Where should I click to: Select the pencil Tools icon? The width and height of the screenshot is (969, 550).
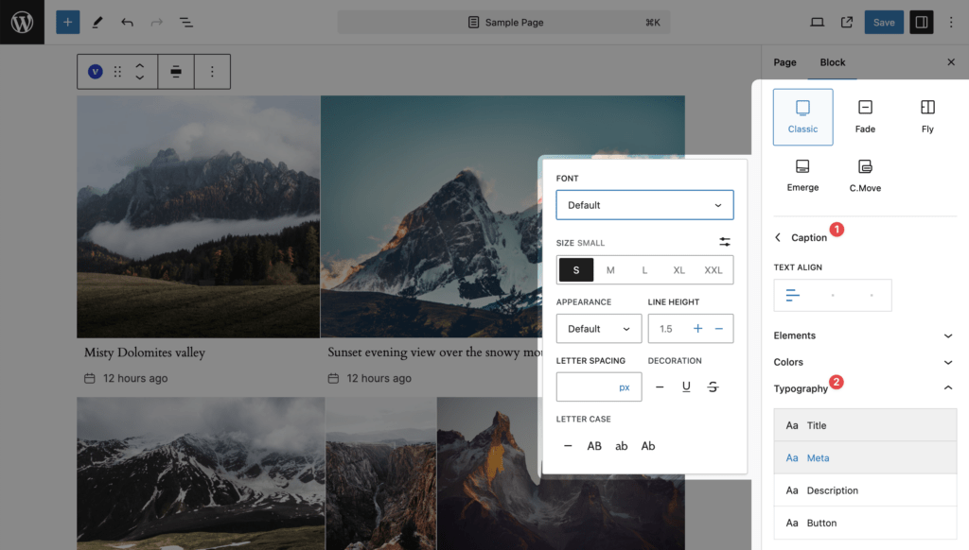[x=97, y=23]
